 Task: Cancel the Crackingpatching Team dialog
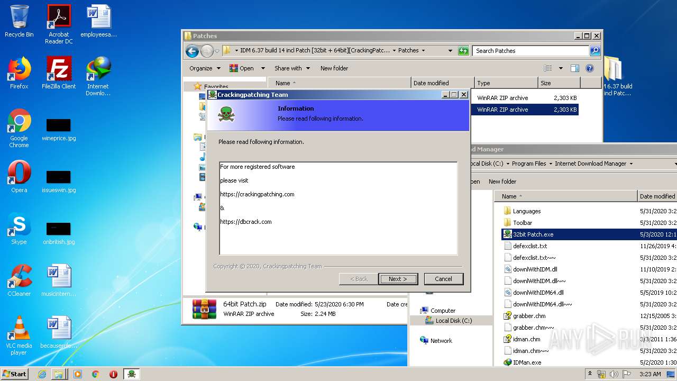pyautogui.click(x=443, y=279)
